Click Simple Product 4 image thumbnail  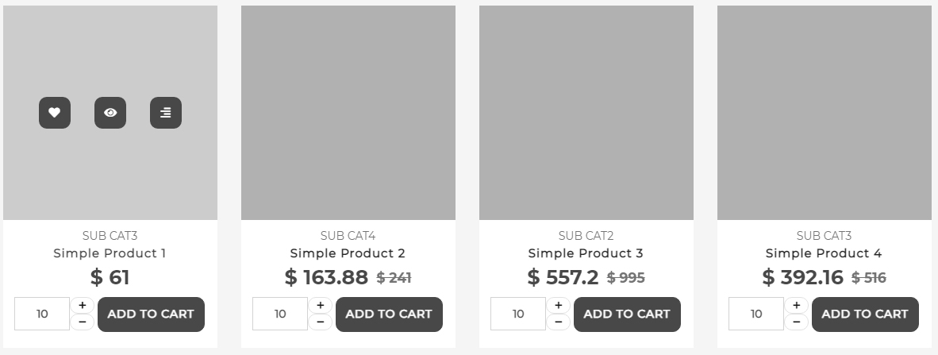tap(824, 113)
